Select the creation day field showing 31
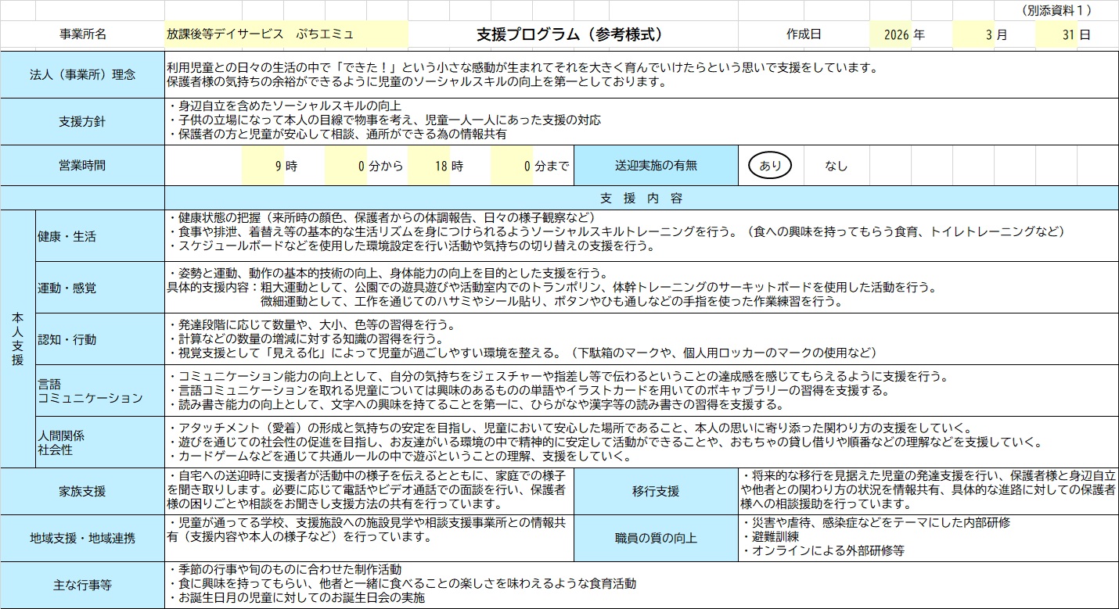The width and height of the screenshot is (1119, 609). 1056,34
